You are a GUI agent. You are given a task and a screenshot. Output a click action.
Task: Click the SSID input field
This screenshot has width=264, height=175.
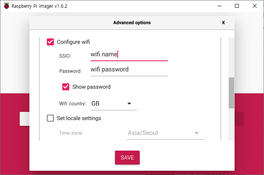pos(129,55)
